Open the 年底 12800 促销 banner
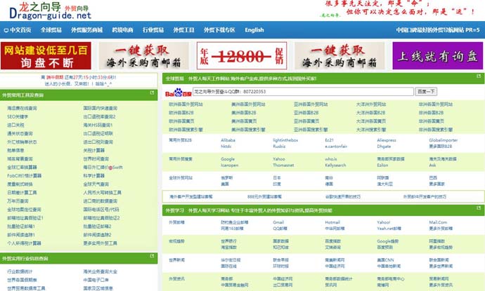 [242, 56]
